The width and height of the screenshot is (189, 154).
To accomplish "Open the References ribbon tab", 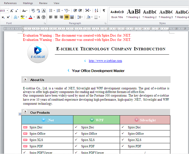I will (x=10, y=3).
